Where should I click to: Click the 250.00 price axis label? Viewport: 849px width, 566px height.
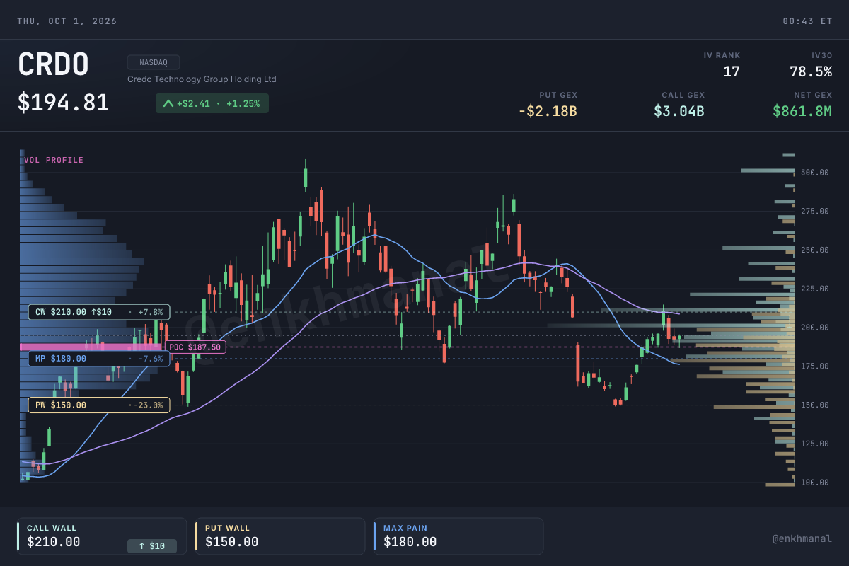coord(815,250)
